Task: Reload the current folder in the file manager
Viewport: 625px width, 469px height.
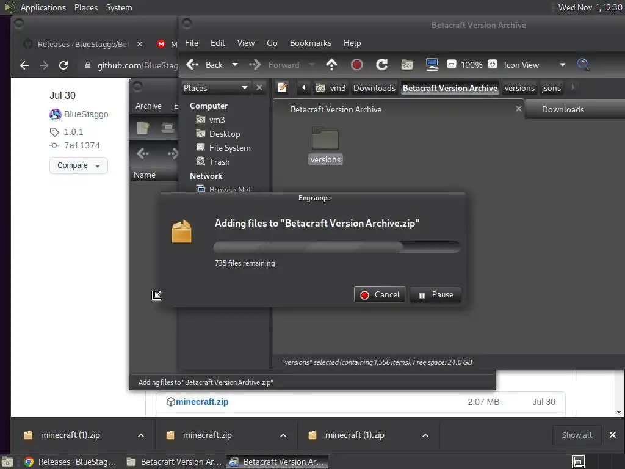Action: [x=381, y=65]
